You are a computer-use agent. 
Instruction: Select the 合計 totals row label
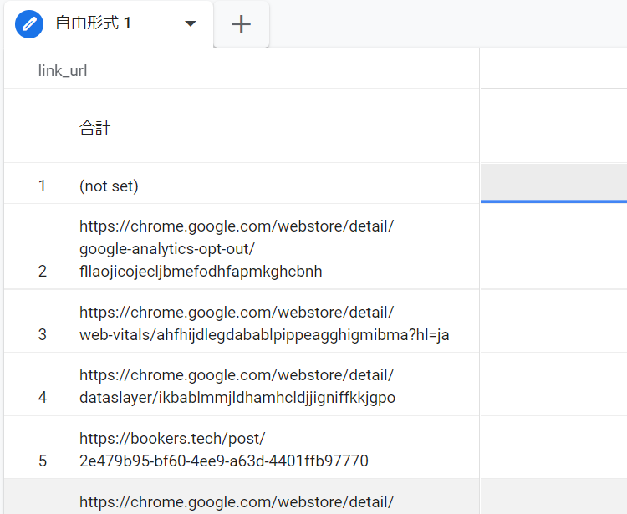94,128
